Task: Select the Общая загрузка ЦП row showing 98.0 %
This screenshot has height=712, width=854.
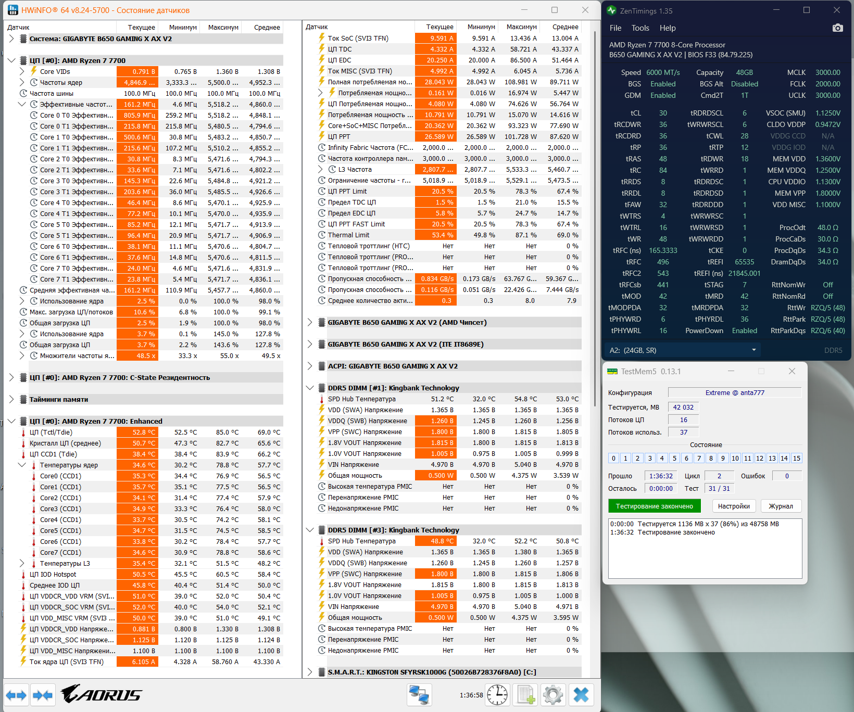Action: tap(143, 323)
